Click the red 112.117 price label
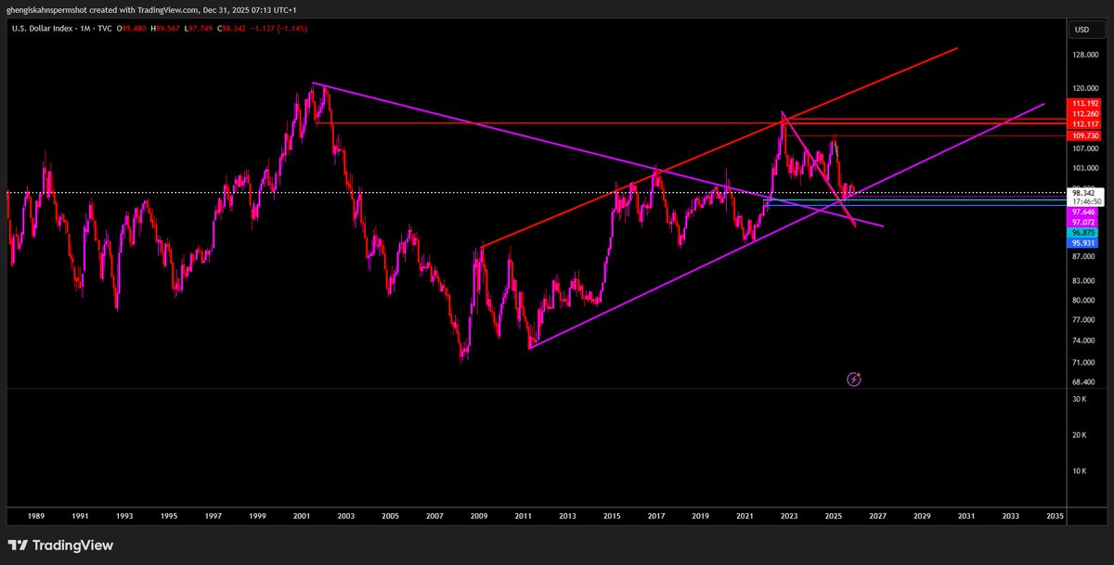The image size is (1114, 565). (x=1085, y=124)
